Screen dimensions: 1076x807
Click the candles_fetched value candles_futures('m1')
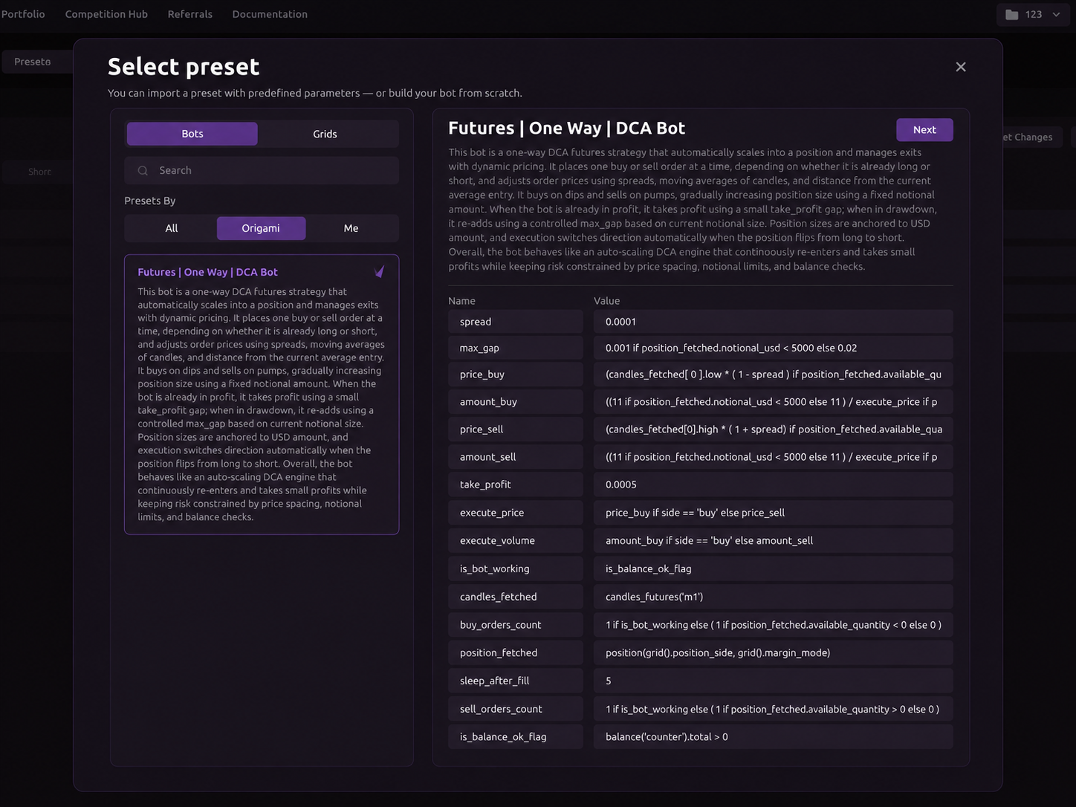[x=773, y=597]
